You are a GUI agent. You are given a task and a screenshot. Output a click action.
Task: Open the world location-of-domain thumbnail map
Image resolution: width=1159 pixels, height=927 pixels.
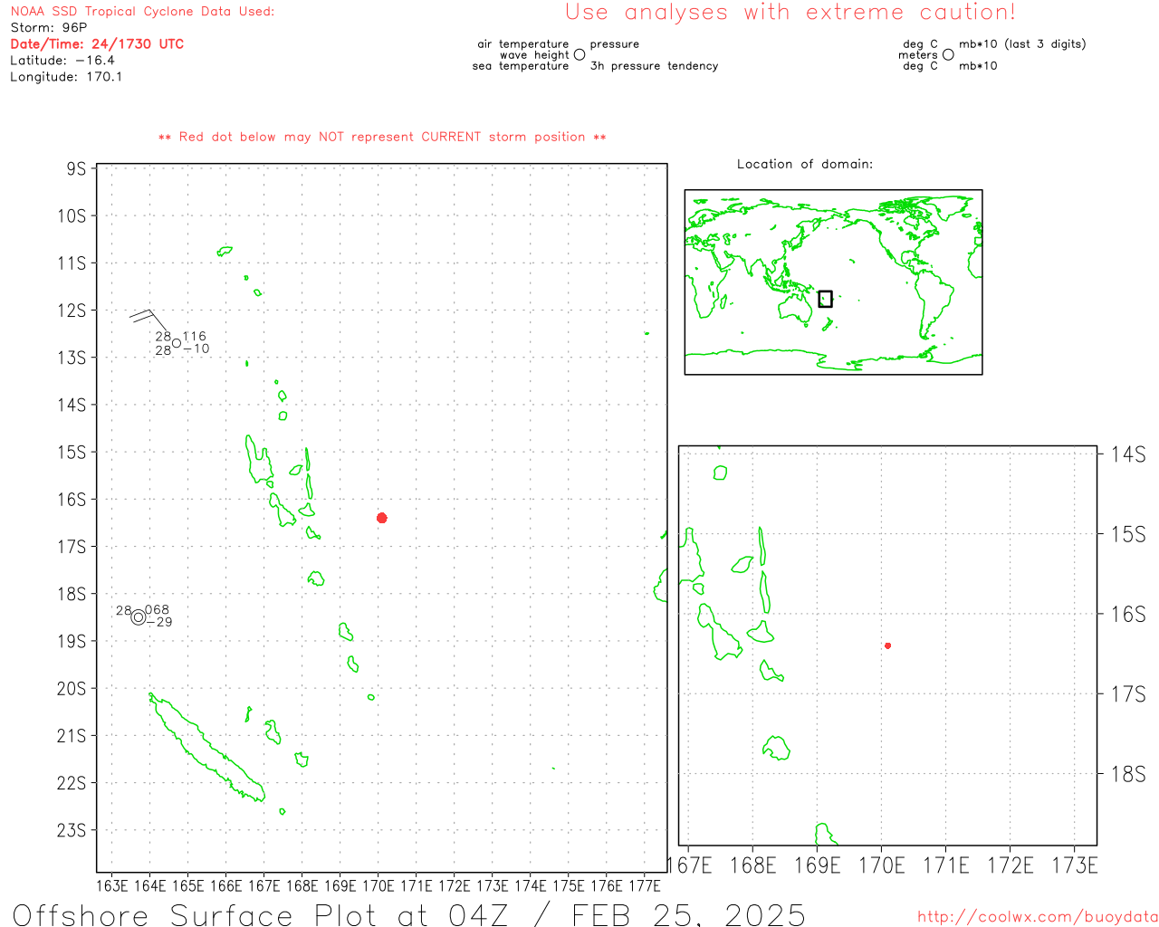coord(833,282)
